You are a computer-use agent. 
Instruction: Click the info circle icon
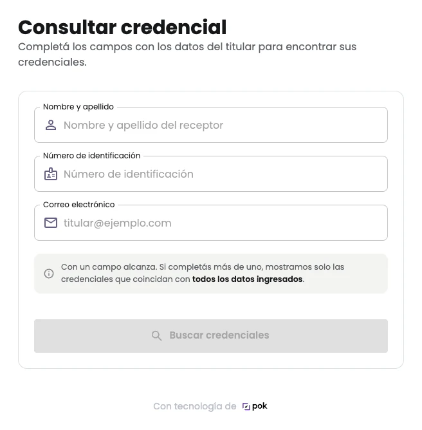pyautogui.click(x=49, y=274)
